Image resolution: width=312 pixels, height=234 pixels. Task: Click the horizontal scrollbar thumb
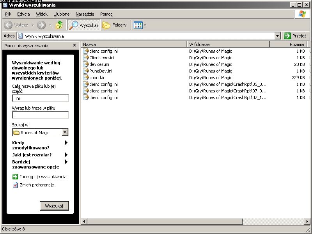(x=165, y=221)
